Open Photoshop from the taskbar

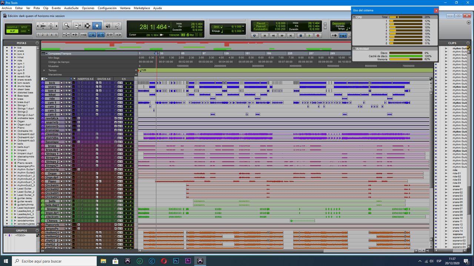[176, 261]
